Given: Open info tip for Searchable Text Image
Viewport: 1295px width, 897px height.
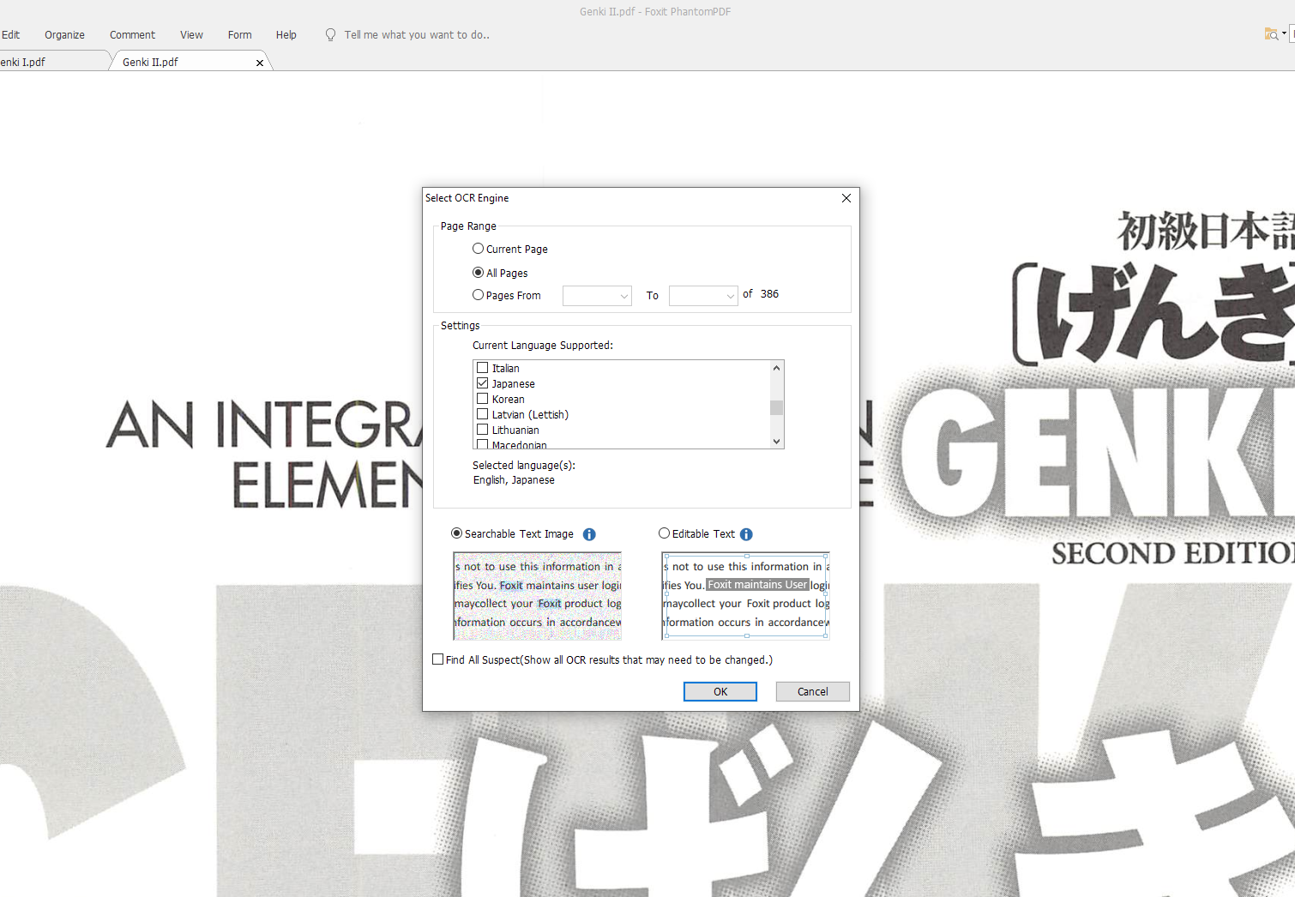Looking at the screenshot, I should (x=589, y=534).
